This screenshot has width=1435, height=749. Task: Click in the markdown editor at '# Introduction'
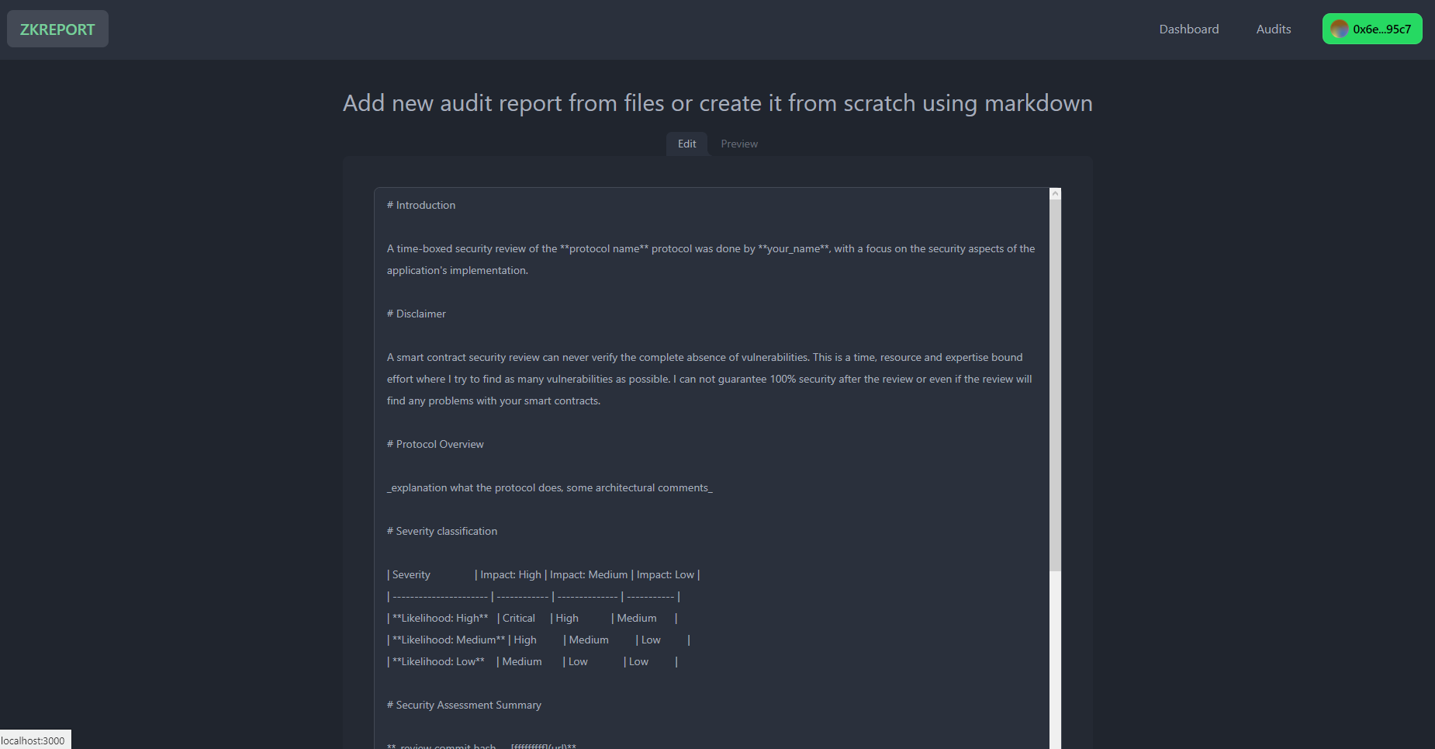[421, 205]
